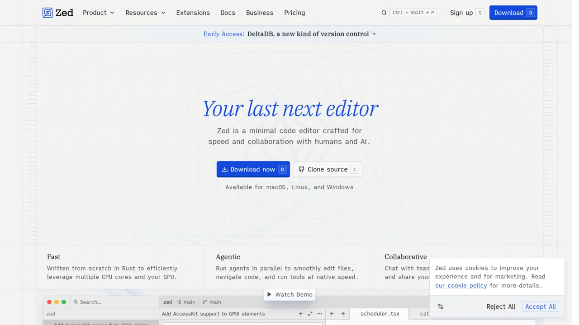This screenshot has height=325, width=579.
Task: Reject all cookies
Action: point(501,306)
